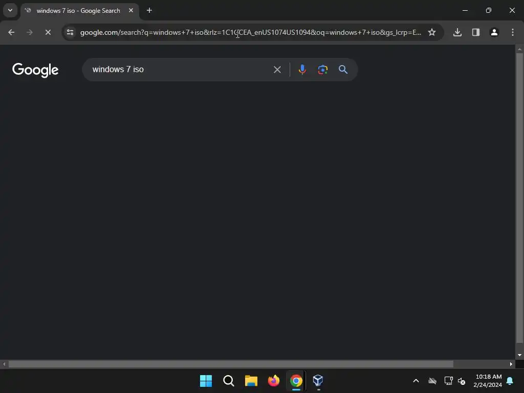Click the vertical scrollbar thumb
The height and width of the screenshot is (393, 524).
[x=519, y=198]
